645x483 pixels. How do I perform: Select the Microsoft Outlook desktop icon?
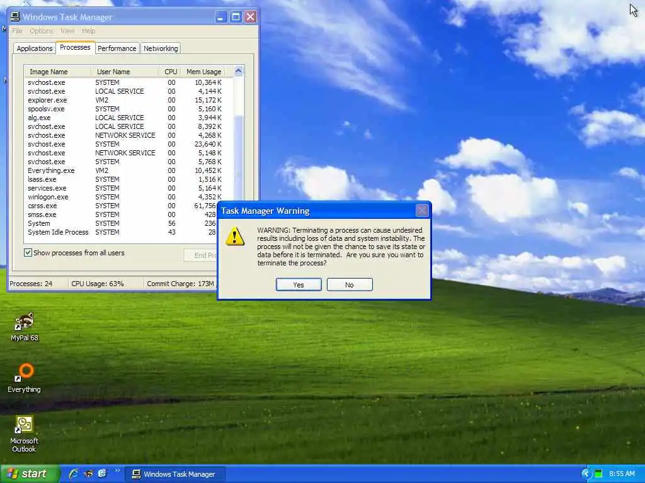[x=25, y=434]
